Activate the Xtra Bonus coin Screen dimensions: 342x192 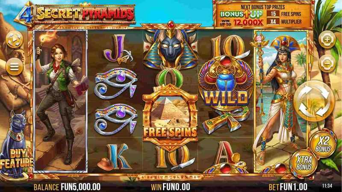coord(304,163)
